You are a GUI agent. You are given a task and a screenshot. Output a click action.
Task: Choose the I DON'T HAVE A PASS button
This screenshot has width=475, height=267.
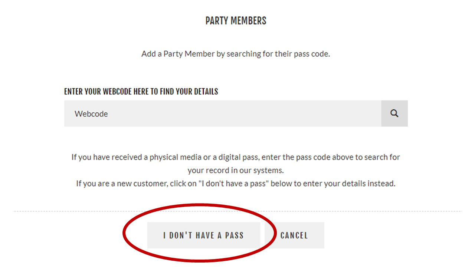pyautogui.click(x=203, y=235)
